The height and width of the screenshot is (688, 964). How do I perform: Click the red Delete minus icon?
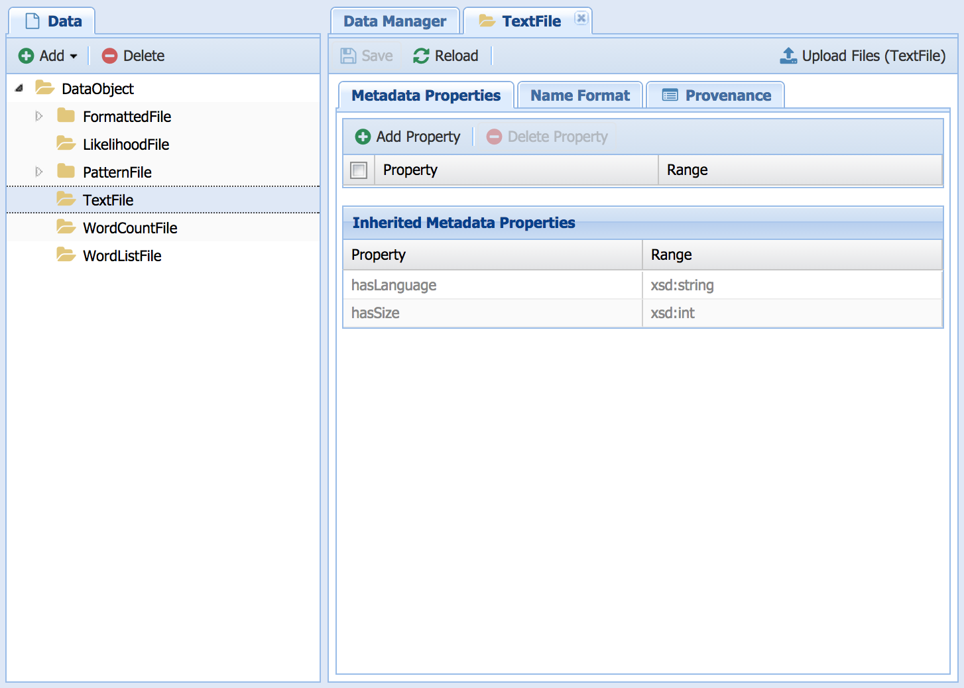(x=109, y=56)
